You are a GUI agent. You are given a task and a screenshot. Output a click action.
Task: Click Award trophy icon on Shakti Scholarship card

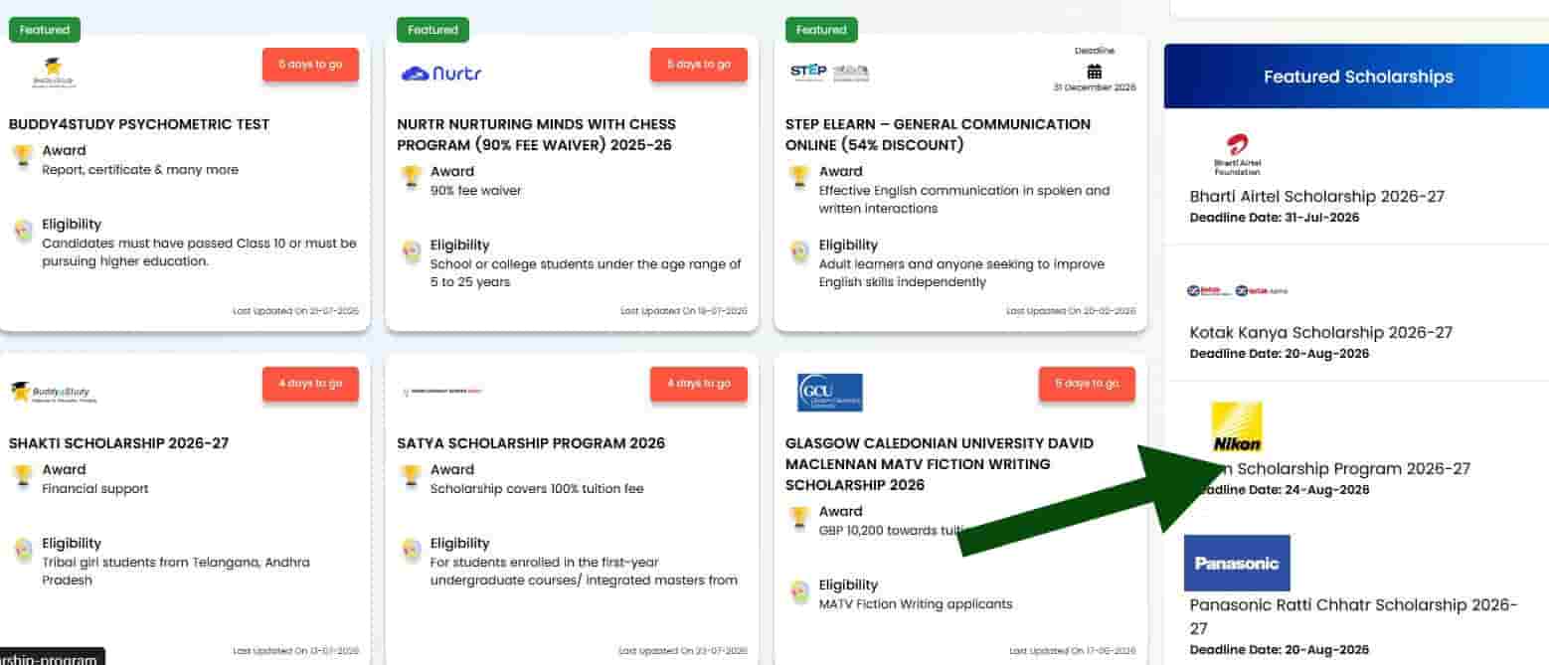[23, 476]
